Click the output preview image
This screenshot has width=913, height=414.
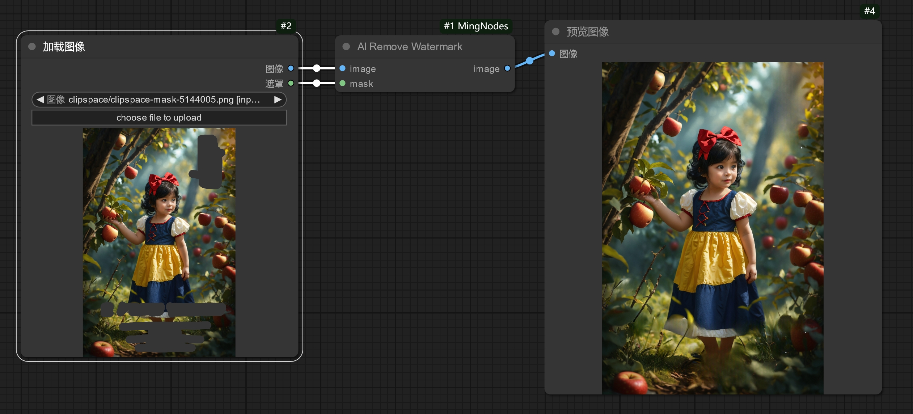(713, 228)
